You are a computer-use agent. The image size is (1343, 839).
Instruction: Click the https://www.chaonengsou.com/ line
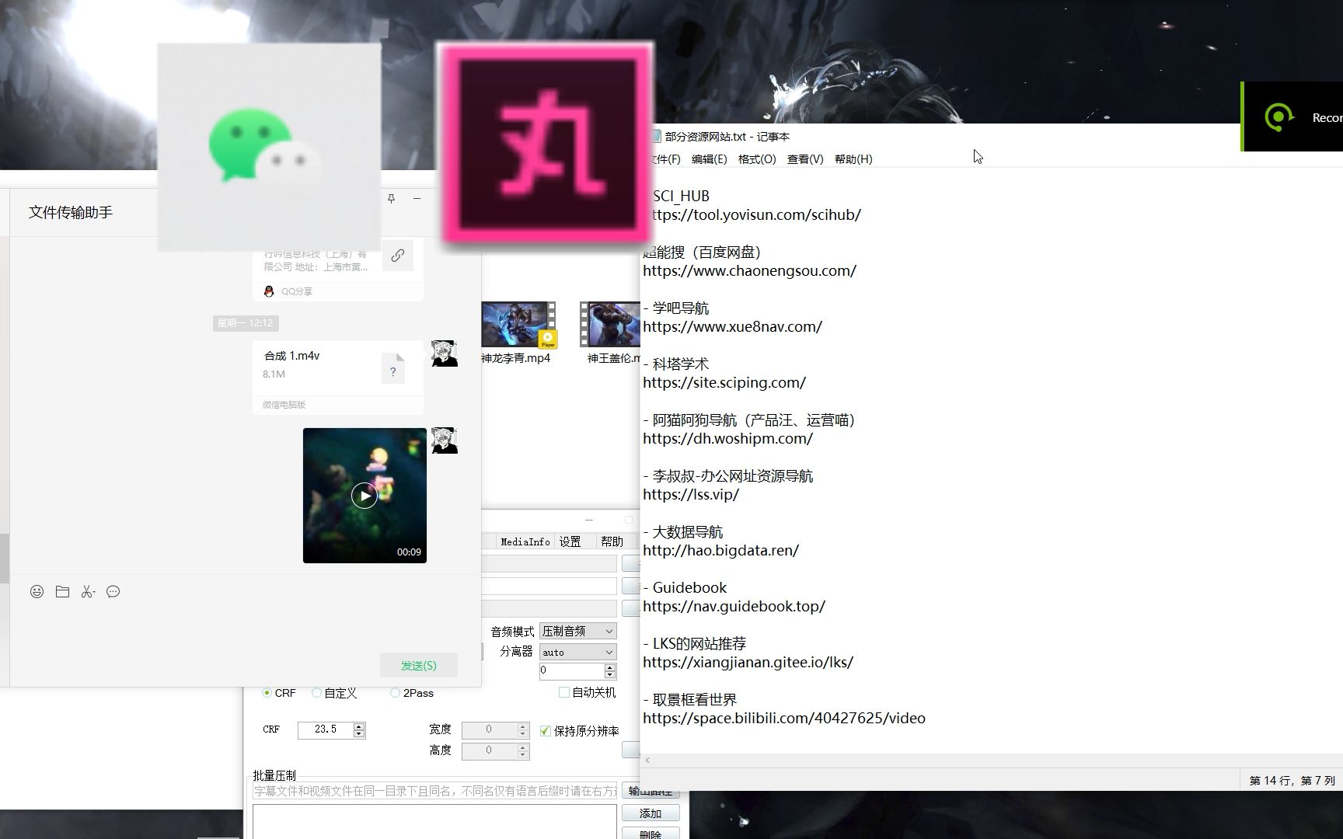[x=750, y=271]
